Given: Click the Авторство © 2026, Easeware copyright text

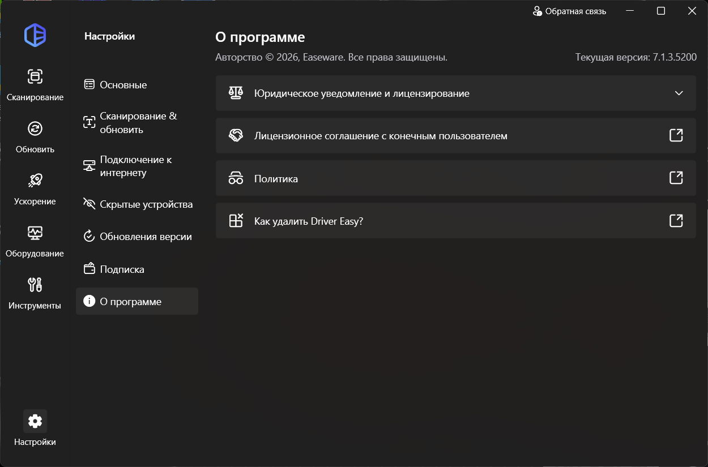Looking at the screenshot, I should [331, 57].
